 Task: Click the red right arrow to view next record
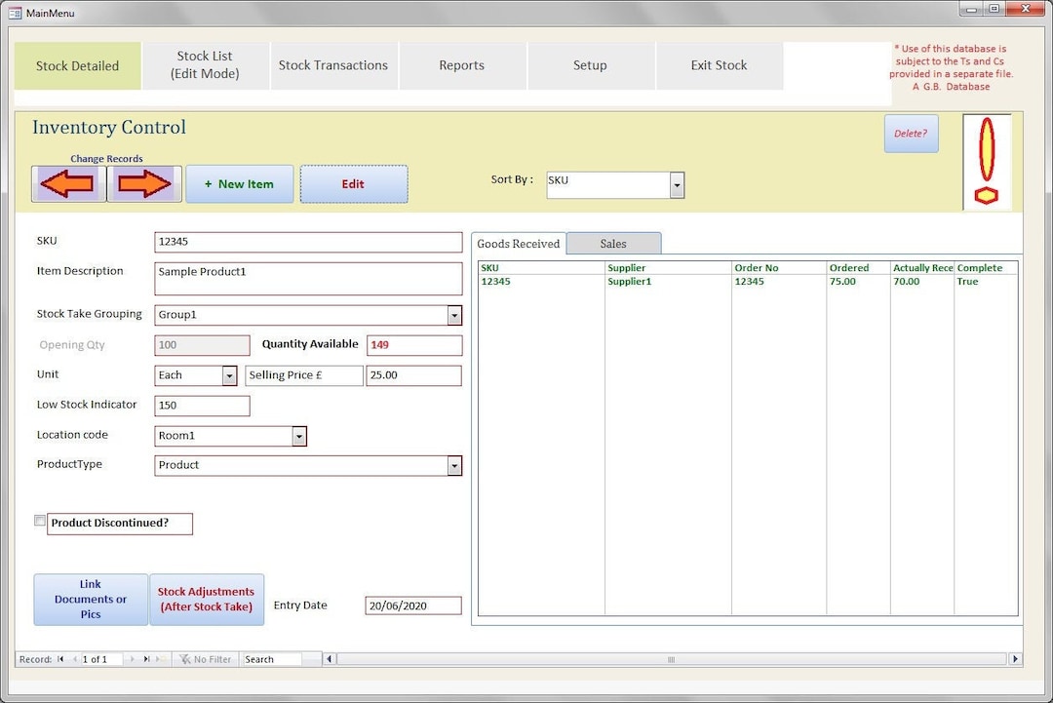[143, 182]
